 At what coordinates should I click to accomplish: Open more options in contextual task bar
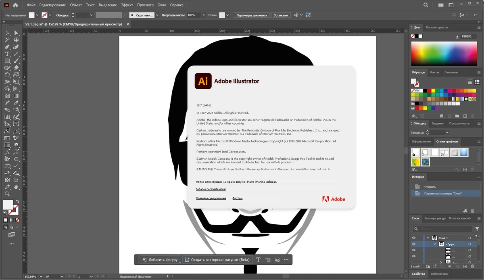(286, 259)
